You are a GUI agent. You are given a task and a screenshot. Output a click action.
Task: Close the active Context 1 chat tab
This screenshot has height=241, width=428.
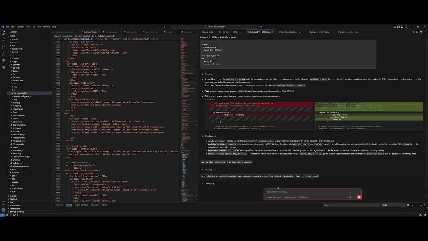coord(272,32)
